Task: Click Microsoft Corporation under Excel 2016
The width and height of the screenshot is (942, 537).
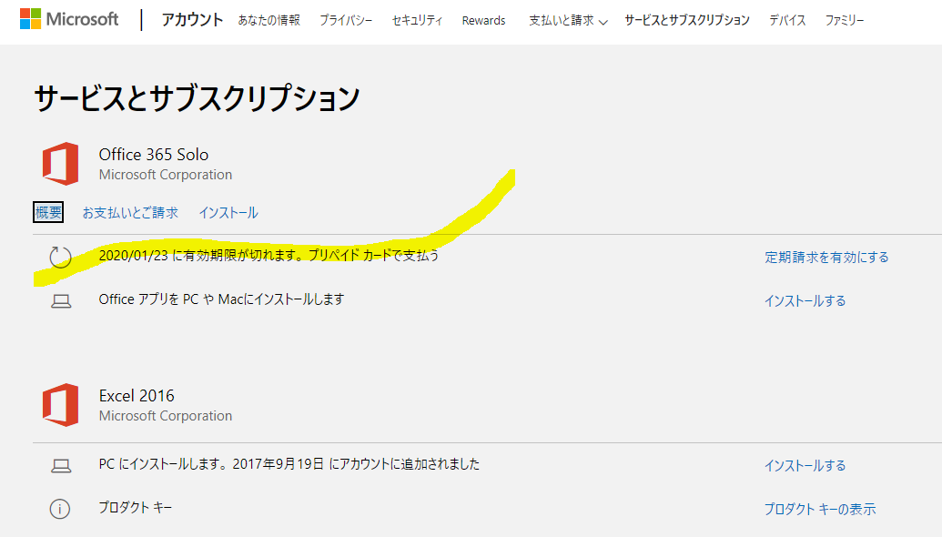Action: coord(166,416)
